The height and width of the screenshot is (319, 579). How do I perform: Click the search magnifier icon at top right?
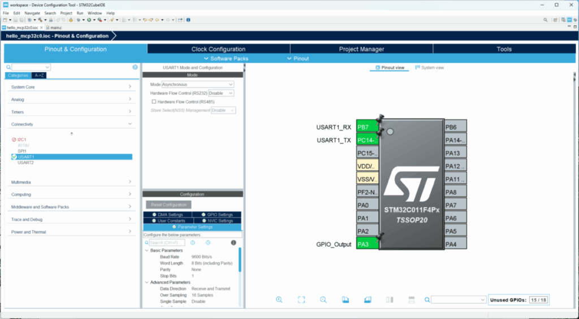pyautogui.click(x=546, y=20)
